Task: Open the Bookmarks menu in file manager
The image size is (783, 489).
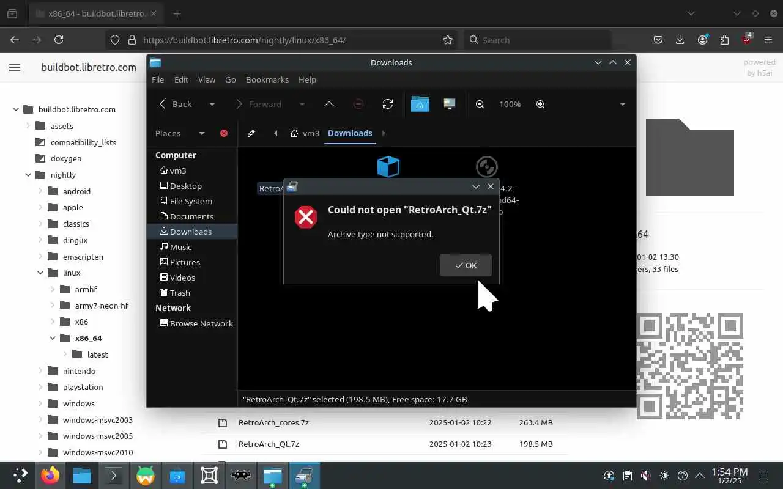Action: (267, 79)
